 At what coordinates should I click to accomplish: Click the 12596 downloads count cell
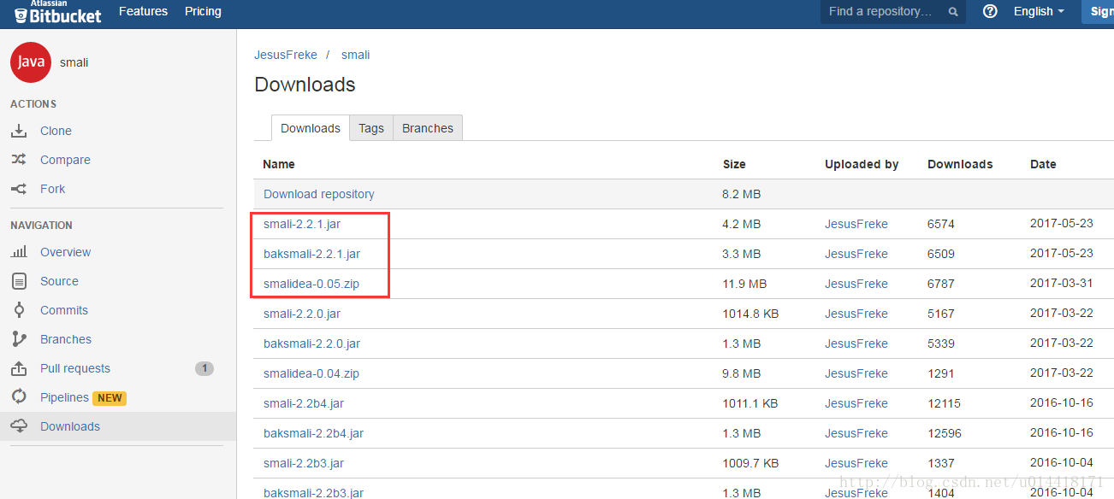[945, 433]
